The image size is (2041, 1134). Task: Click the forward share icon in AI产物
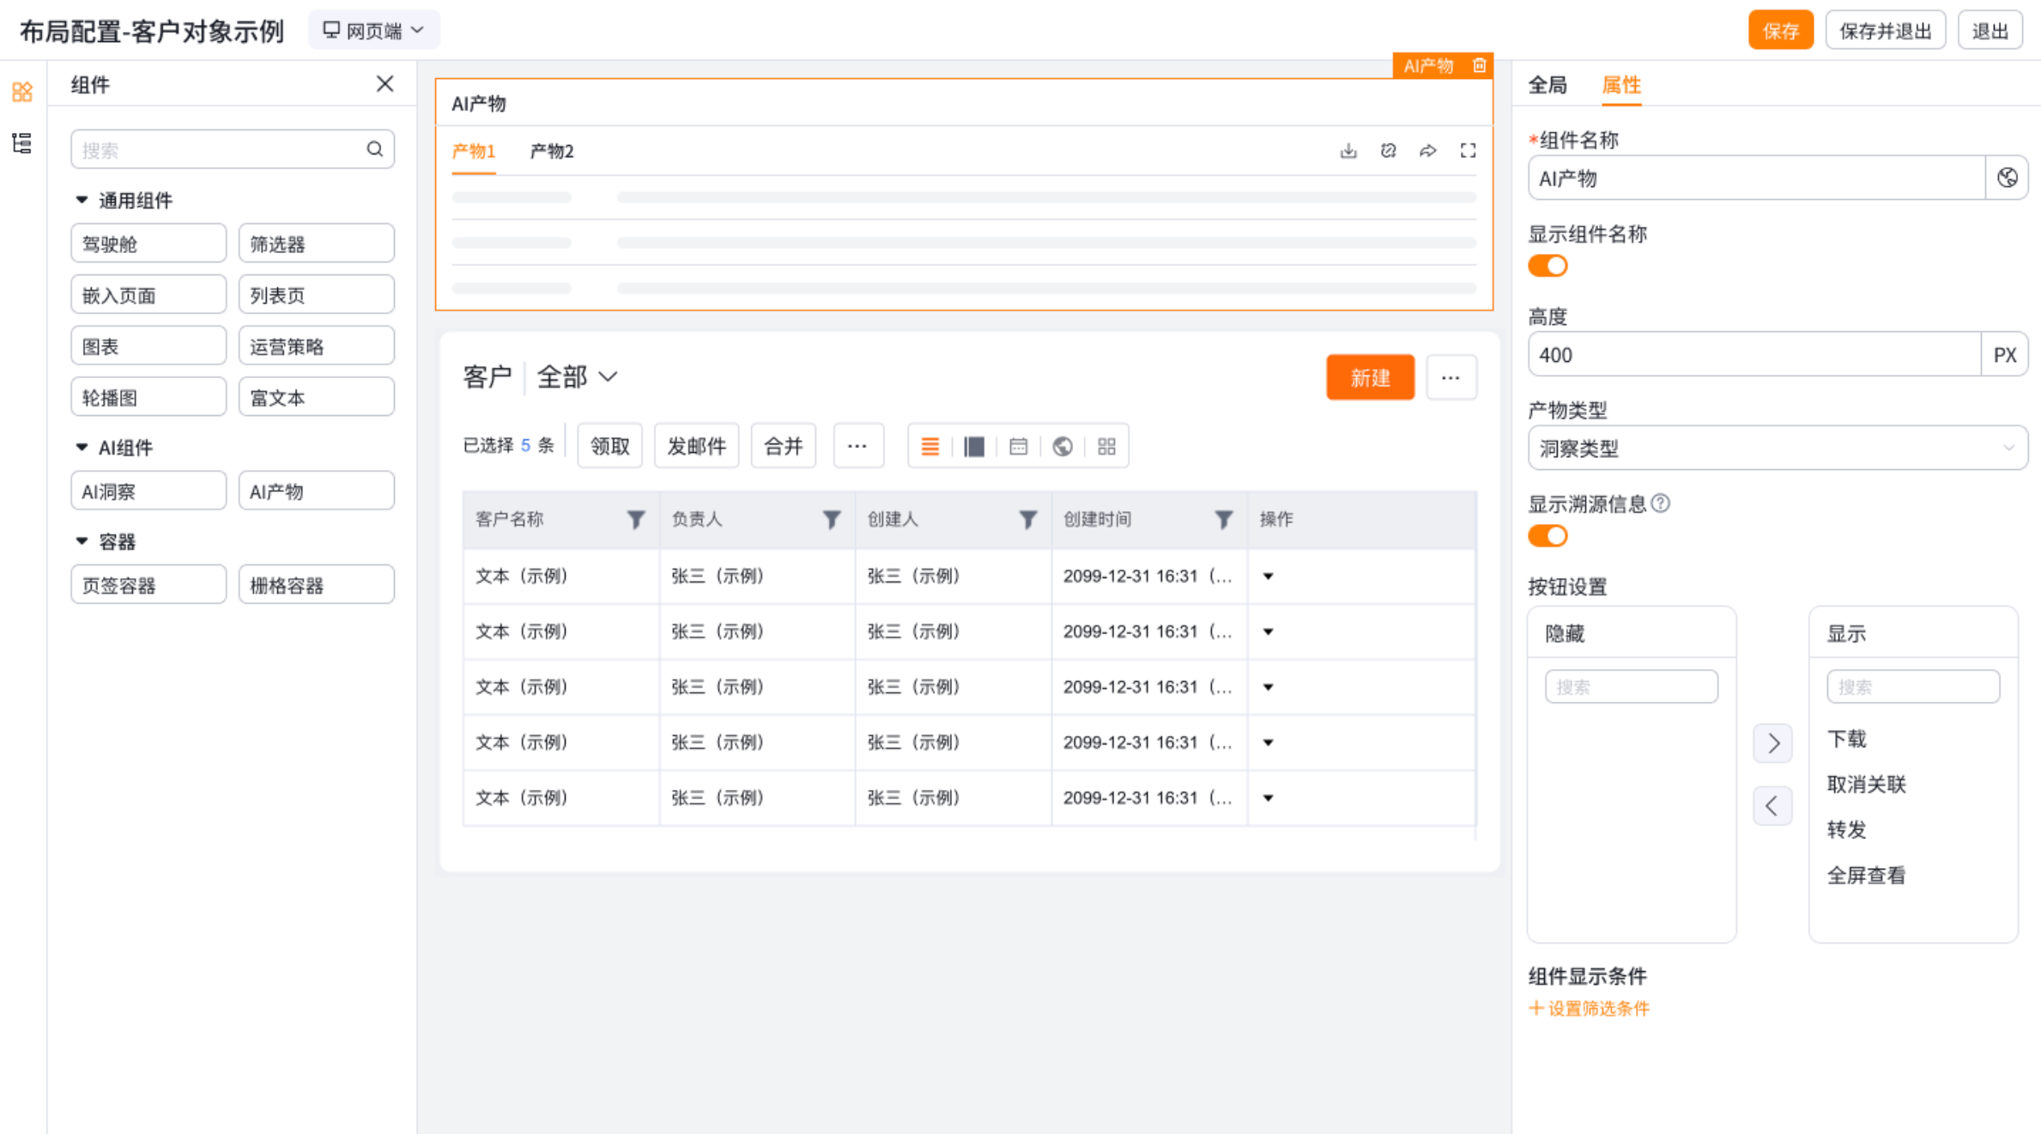tap(1428, 151)
